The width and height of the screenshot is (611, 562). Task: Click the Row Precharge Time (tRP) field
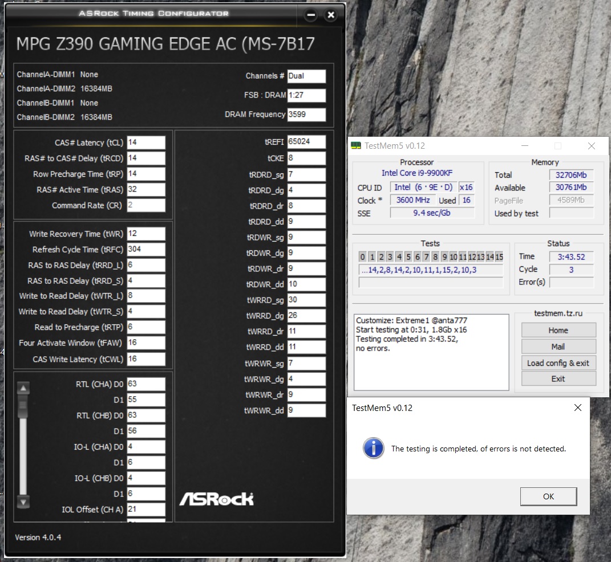146,174
